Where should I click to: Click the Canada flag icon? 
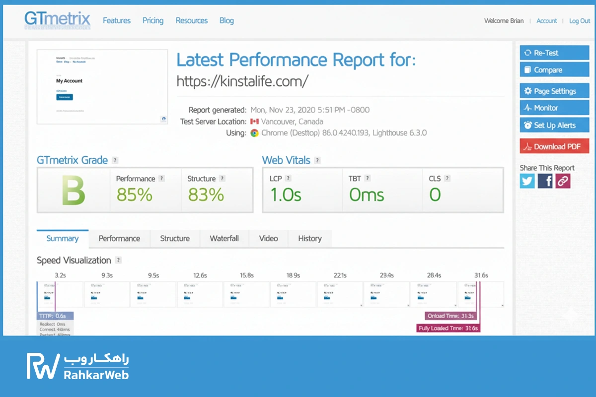coord(255,122)
